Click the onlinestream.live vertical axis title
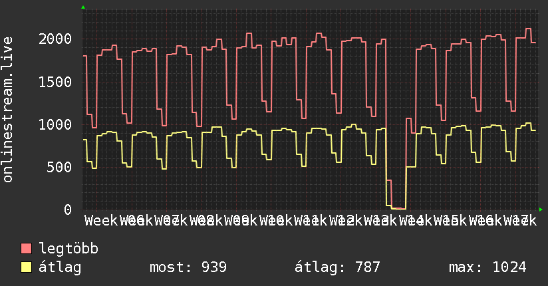 [8, 110]
